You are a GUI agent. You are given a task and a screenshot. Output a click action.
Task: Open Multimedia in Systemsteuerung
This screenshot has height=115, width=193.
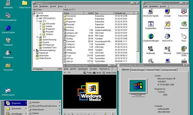pyautogui.click(x=151, y=50)
